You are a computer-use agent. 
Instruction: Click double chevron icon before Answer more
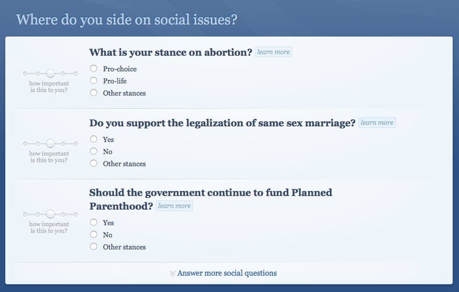(172, 273)
